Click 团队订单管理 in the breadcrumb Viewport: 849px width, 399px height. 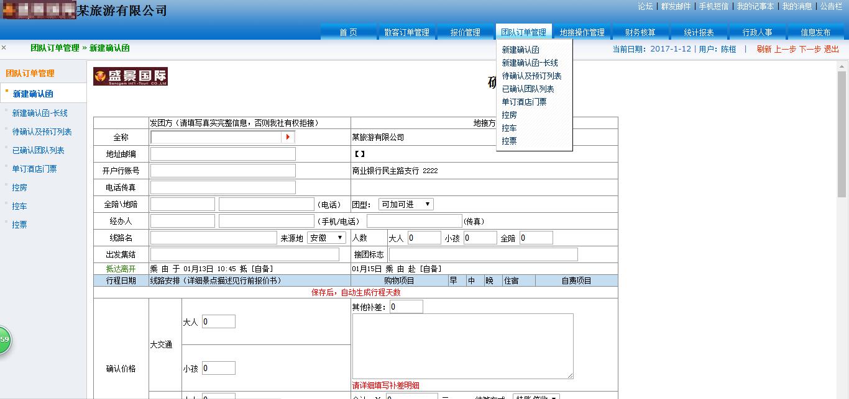click(55, 48)
